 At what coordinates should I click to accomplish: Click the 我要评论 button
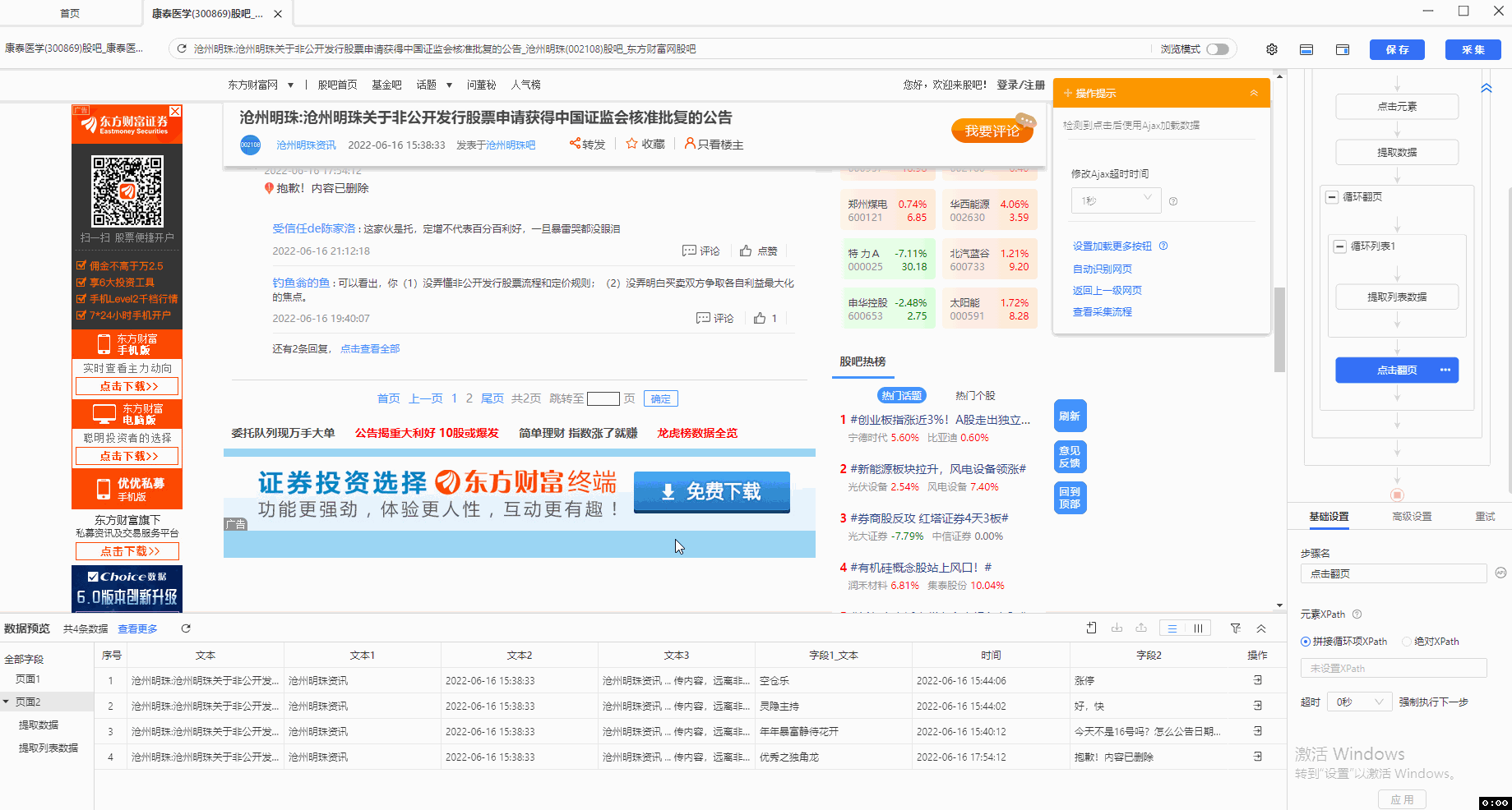coord(992,131)
